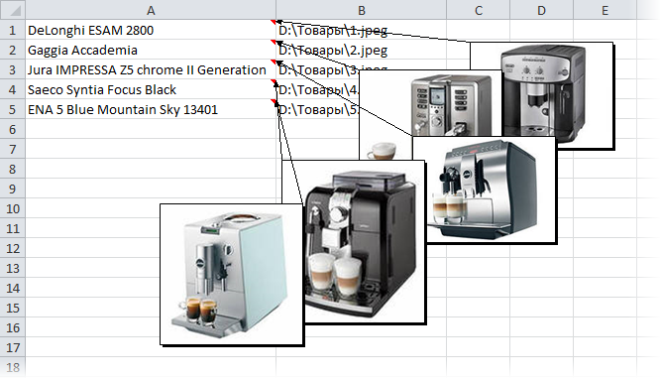Select row 3 header

13,69
